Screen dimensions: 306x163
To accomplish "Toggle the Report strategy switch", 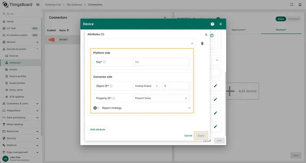I will [x=96, y=108].
